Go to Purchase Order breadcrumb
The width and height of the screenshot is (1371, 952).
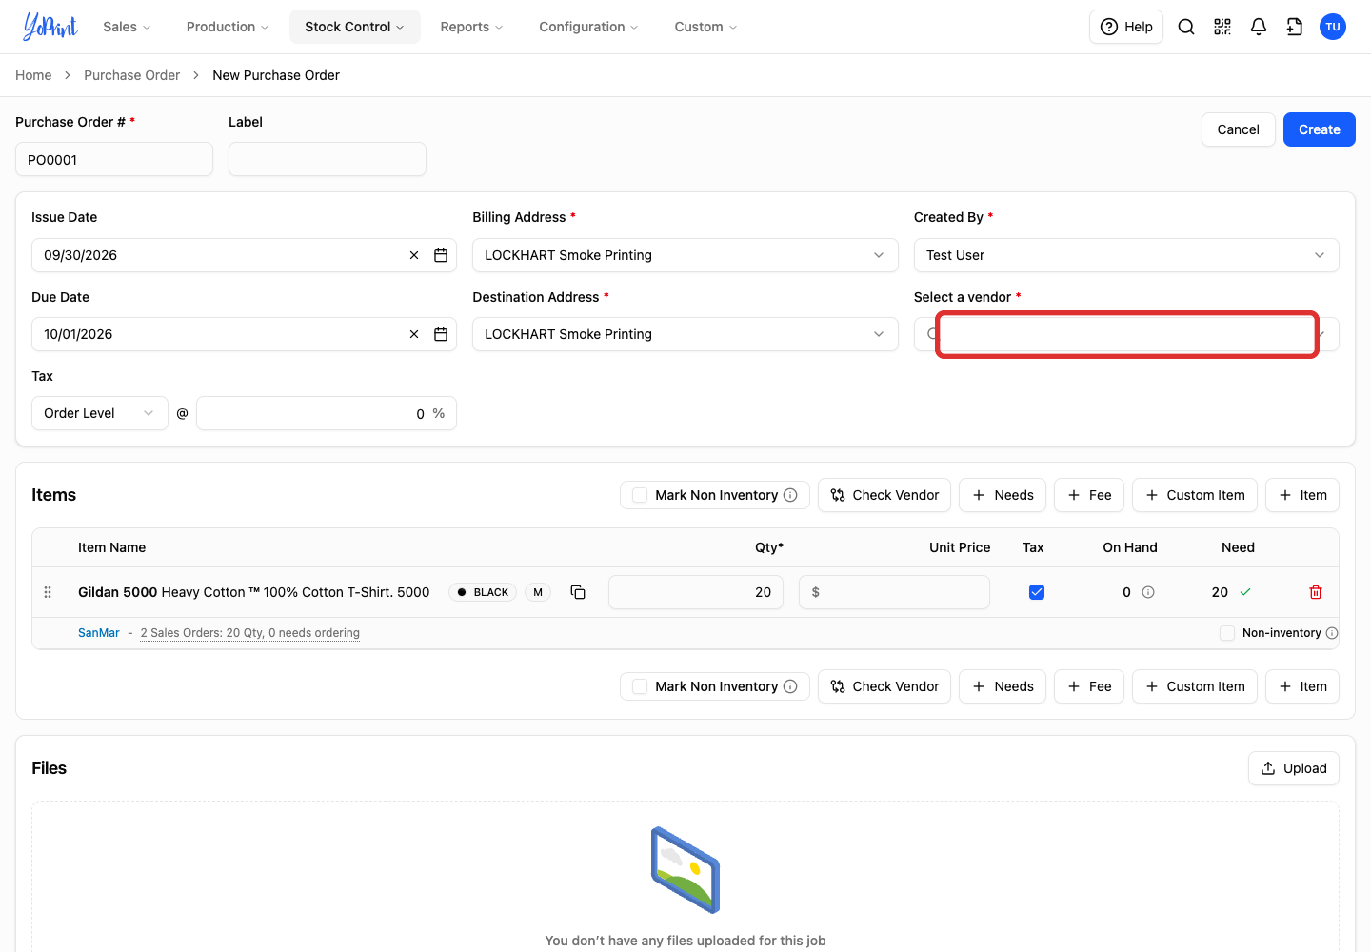pos(131,75)
